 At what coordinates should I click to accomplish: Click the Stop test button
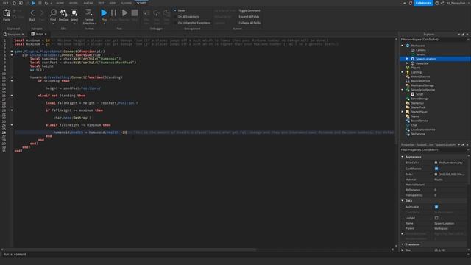pos(135,13)
